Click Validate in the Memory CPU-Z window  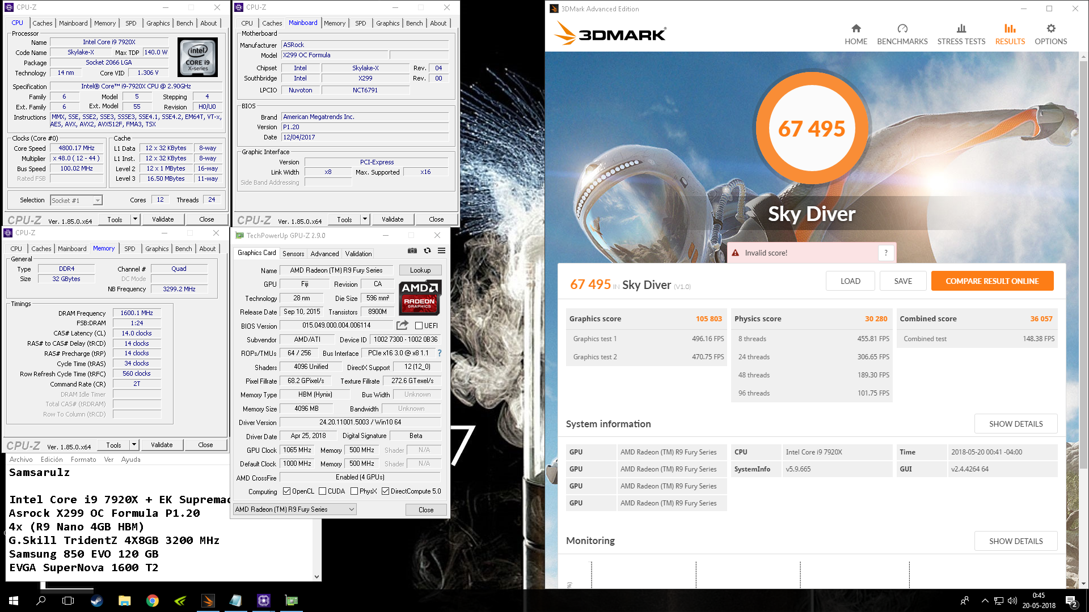(x=162, y=445)
